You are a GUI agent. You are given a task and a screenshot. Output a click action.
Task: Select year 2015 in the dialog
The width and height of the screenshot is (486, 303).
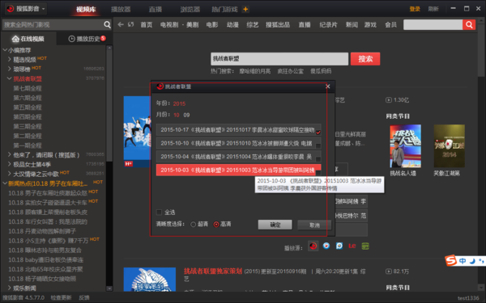(x=179, y=103)
